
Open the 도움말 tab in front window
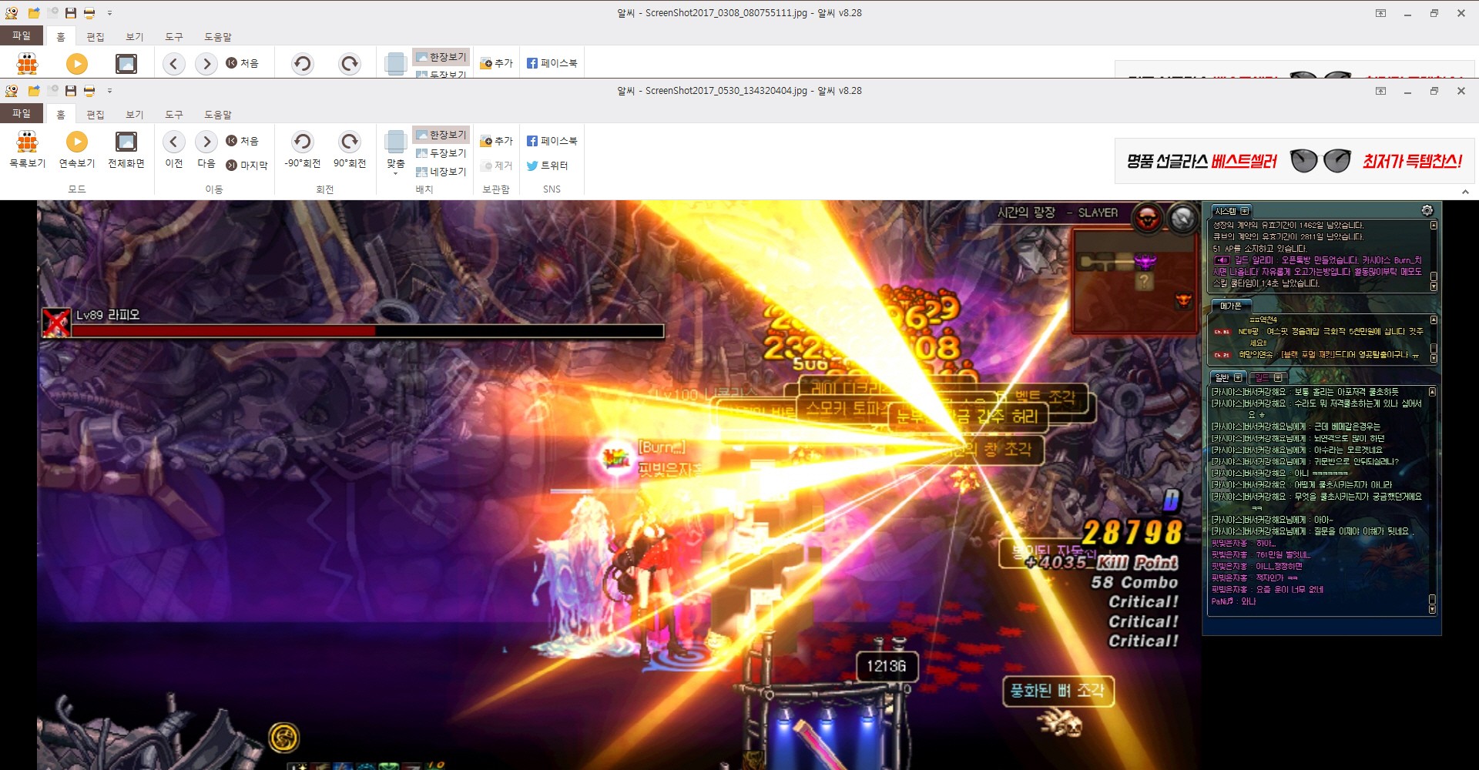click(x=218, y=114)
